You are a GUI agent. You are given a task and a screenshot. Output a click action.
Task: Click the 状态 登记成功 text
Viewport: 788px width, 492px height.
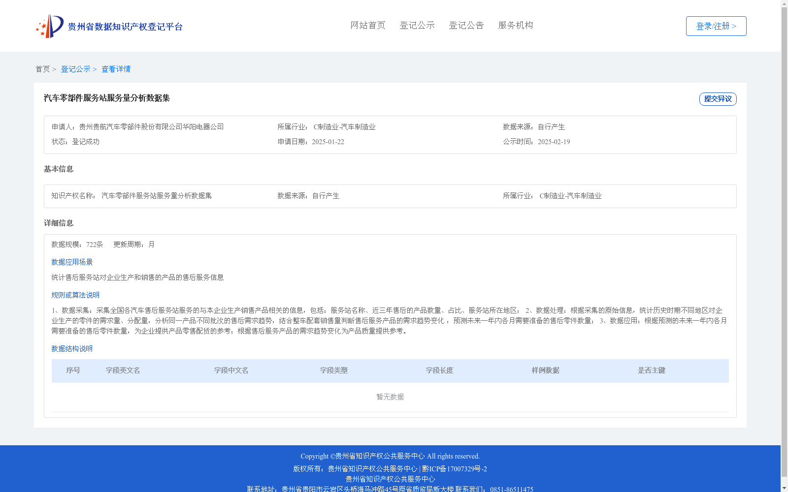pyautogui.click(x=75, y=142)
